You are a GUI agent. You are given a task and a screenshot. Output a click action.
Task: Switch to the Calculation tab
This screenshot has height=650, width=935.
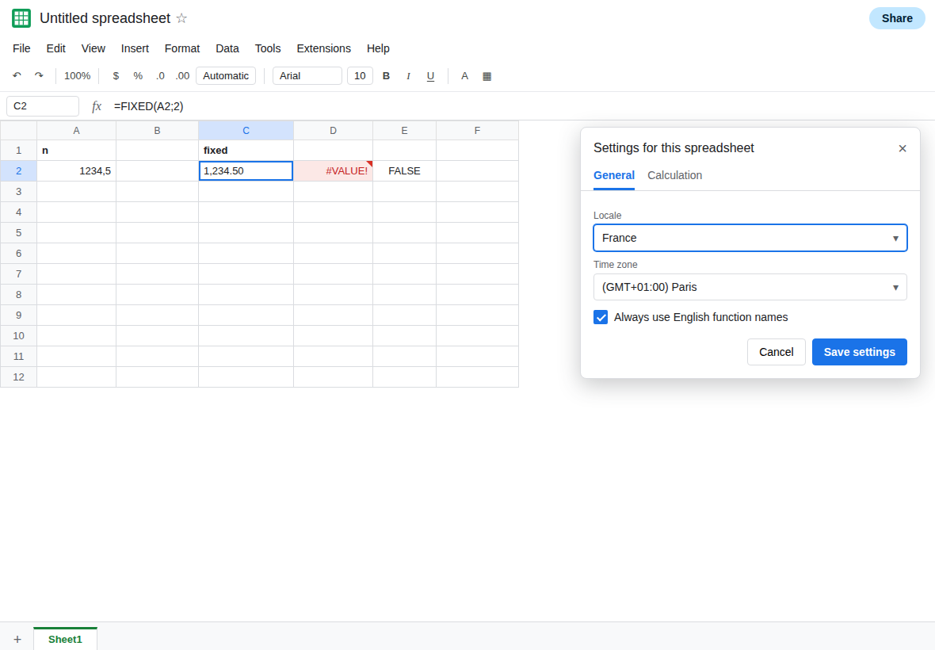tap(674, 175)
